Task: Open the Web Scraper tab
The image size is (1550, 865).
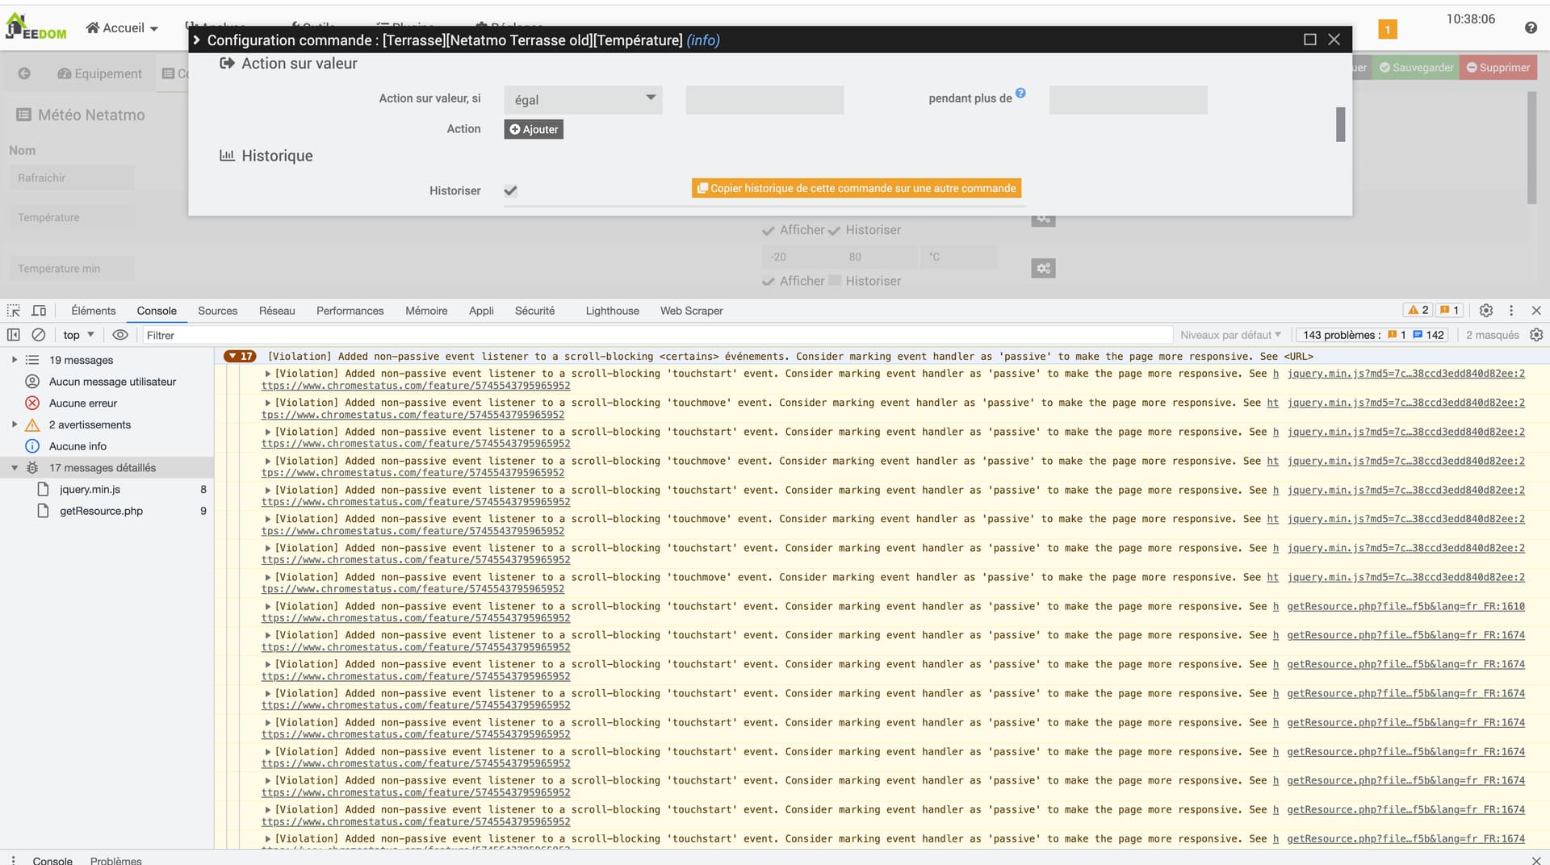Action: pyautogui.click(x=691, y=311)
